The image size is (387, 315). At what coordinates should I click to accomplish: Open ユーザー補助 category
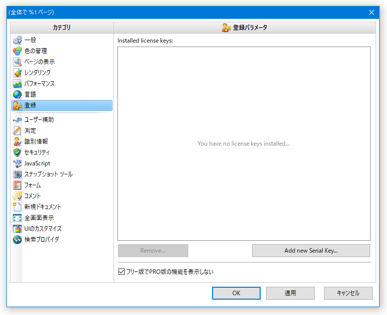coord(62,120)
